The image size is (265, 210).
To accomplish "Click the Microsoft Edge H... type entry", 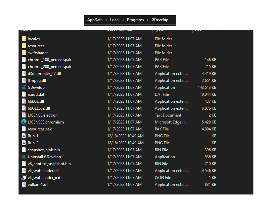I will (172, 122).
